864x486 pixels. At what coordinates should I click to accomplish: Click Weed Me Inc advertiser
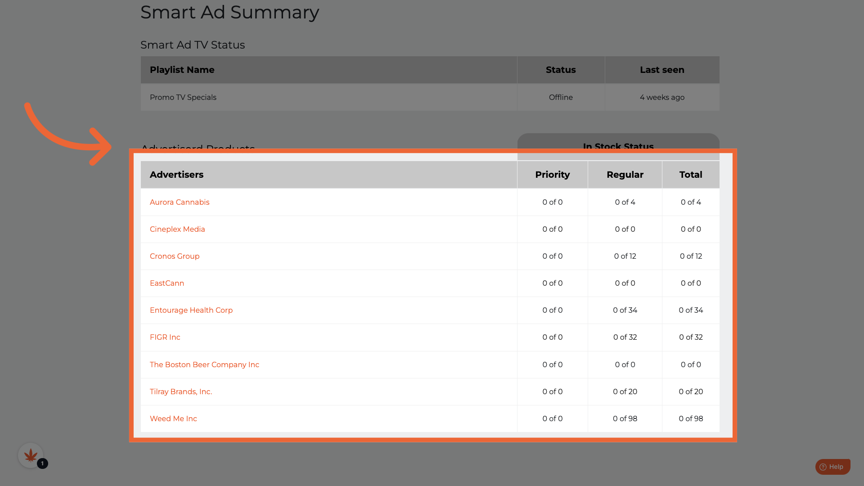173,418
